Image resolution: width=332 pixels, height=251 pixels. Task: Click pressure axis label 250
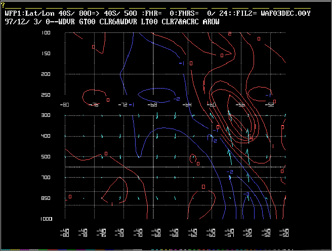point(46,95)
